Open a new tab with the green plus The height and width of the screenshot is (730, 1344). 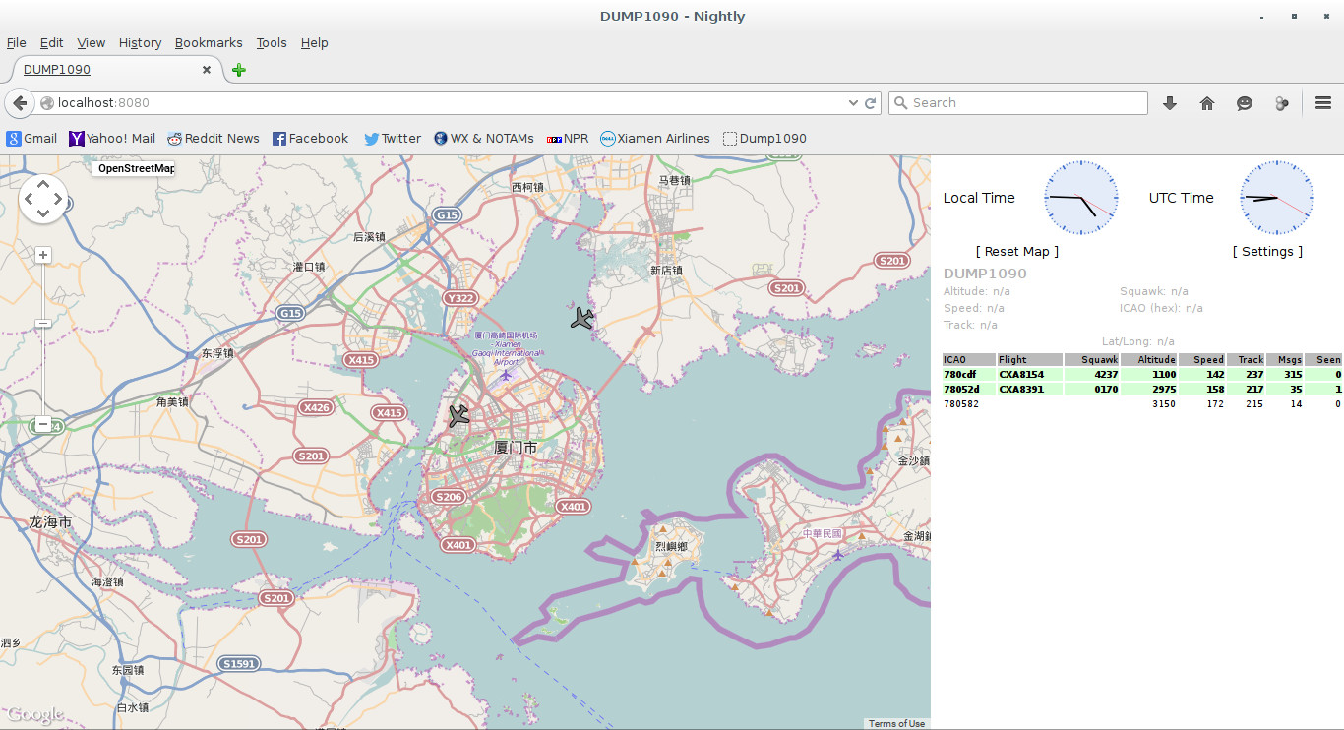[x=239, y=70]
